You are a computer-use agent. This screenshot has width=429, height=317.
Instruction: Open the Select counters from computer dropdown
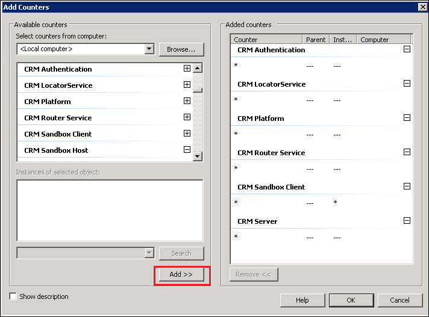149,49
